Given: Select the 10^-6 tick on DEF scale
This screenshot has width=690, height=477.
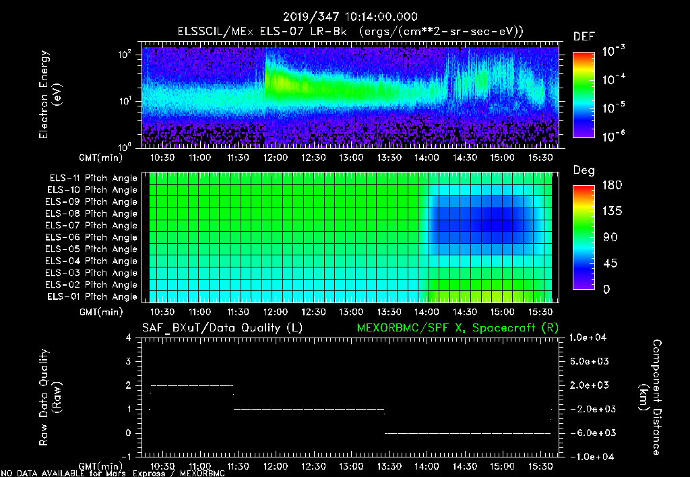Looking at the screenshot, I should click(x=613, y=136).
